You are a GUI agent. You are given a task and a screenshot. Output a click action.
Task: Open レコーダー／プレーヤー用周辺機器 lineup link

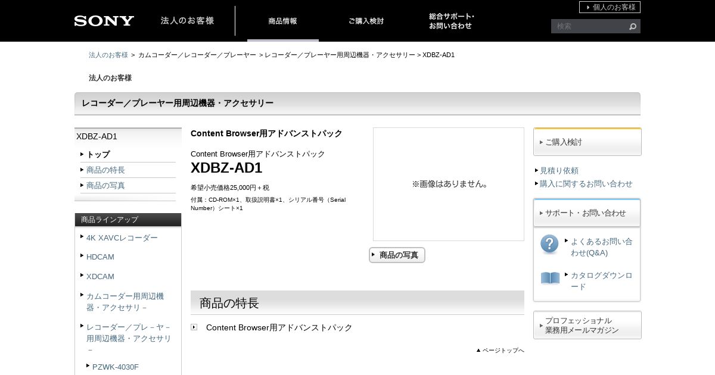click(129, 338)
